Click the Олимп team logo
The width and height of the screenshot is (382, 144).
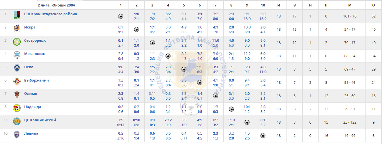pyautogui.click(x=17, y=95)
